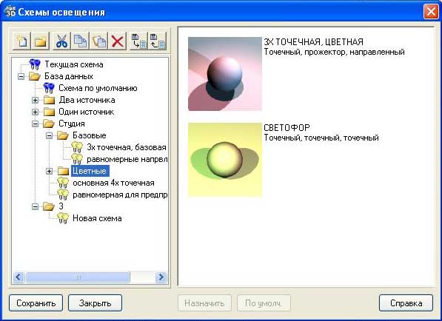
Task: Click the save-to-database icon with down arrow
Action: pyautogui.click(x=138, y=41)
